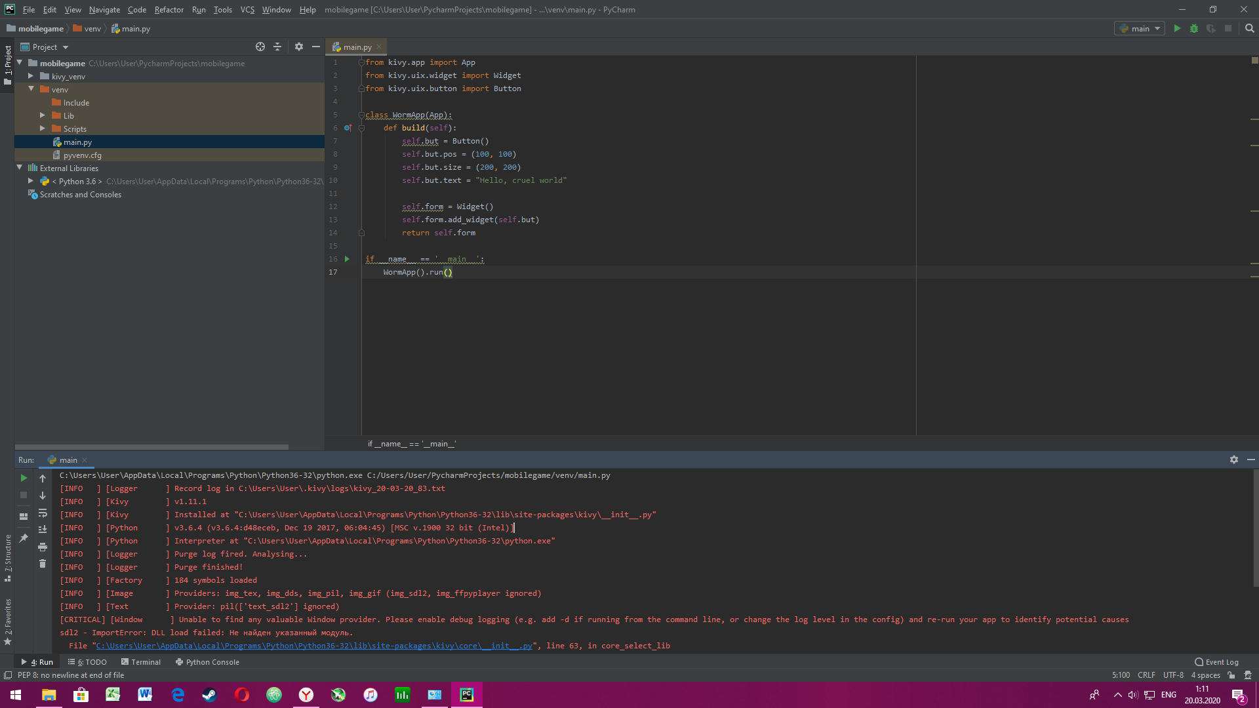1259x708 pixels.
Task: Open the Python Console tab
Action: coord(207,662)
